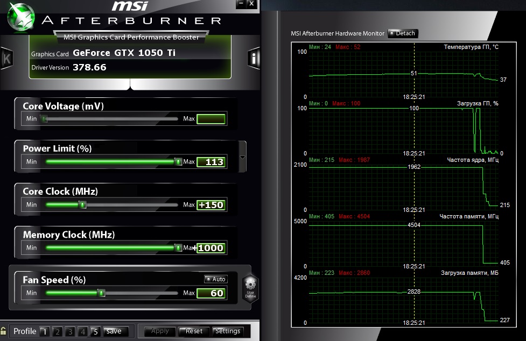This screenshot has width=526, height=341.
Task: Select profile slot 2
Action: [x=57, y=331]
